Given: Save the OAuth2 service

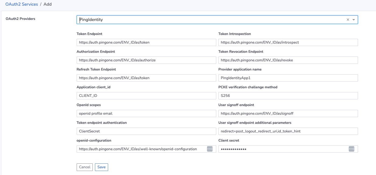Looking at the screenshot, I should [101, 167].
